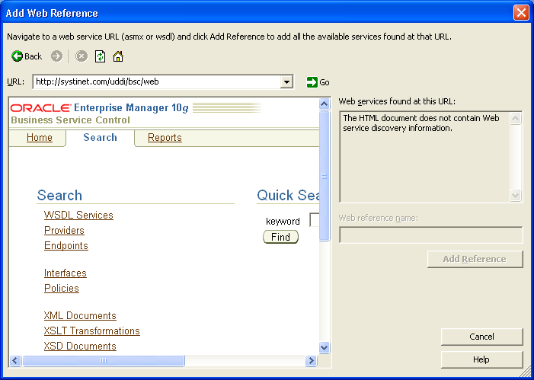534x380 pixels.
Task: Click the Web reference name field
Action: tap(431, 235)
